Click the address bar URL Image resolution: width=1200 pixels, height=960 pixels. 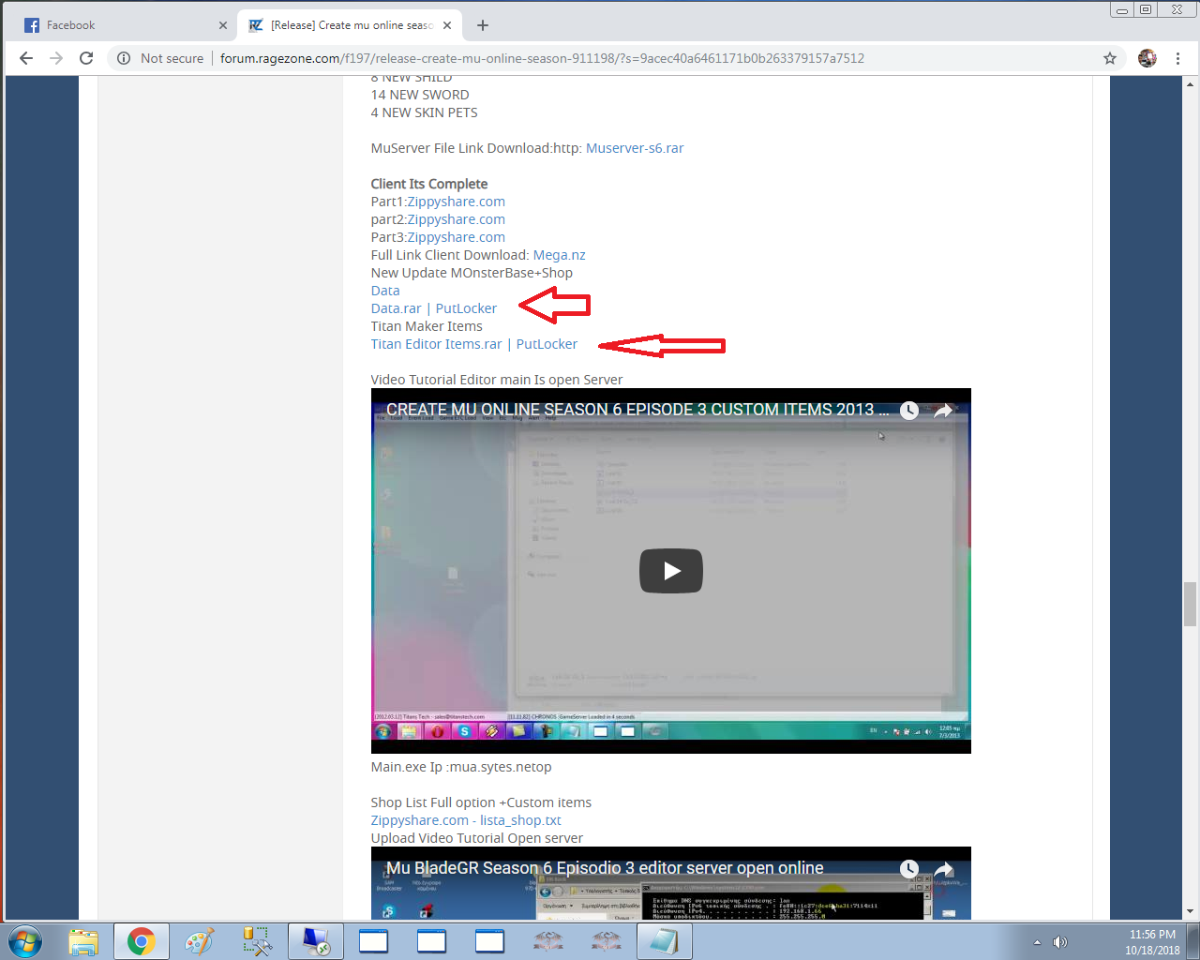[x=542, y=58]
